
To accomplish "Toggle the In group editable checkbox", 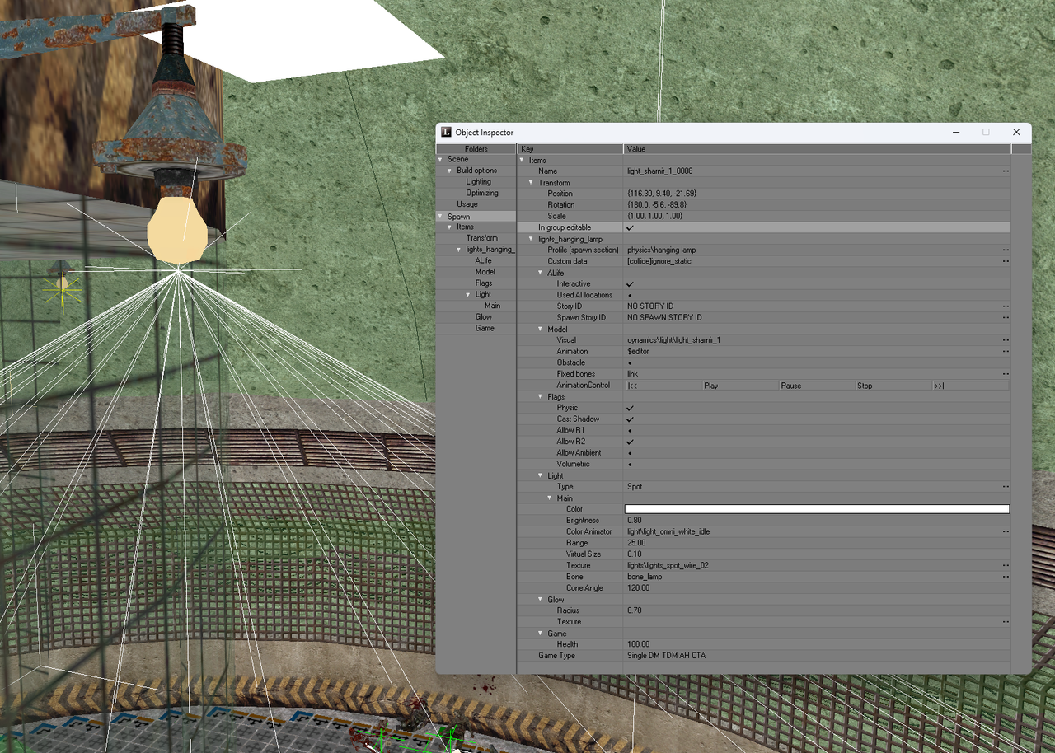I will coord(630,227).
